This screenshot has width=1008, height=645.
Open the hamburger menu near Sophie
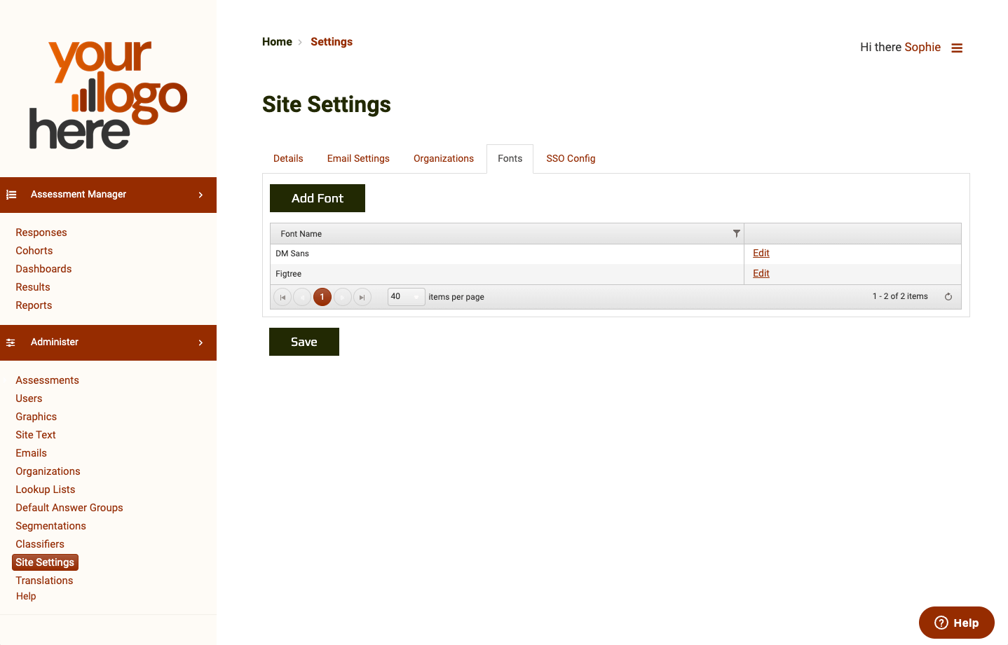click(957, 47)
